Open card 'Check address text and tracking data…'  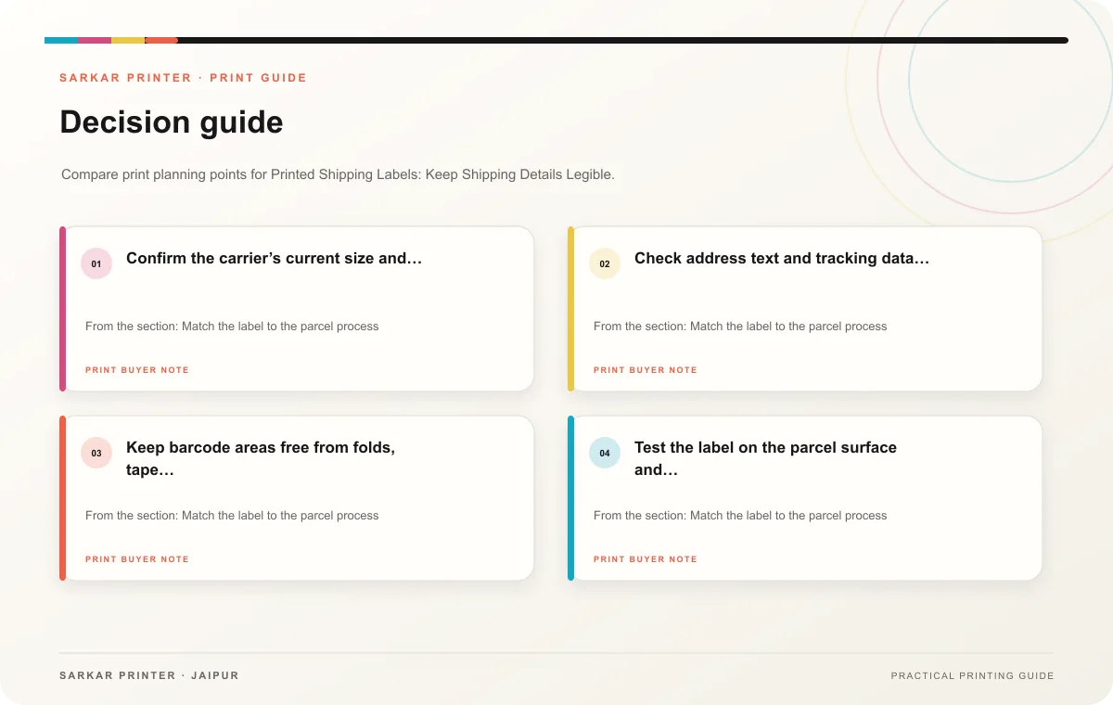coord(805,309)
